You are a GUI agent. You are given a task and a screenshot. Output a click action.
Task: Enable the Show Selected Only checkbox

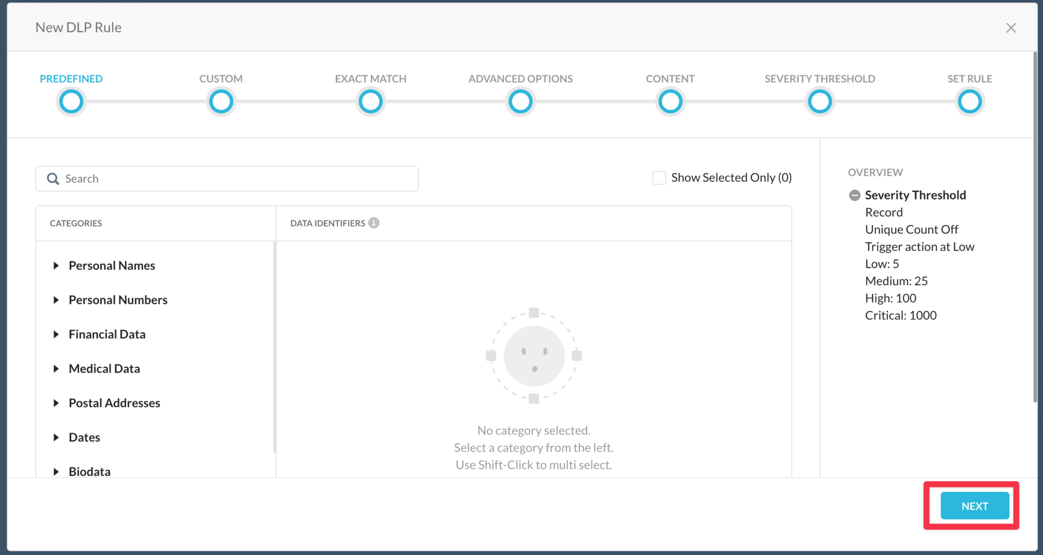659,177
